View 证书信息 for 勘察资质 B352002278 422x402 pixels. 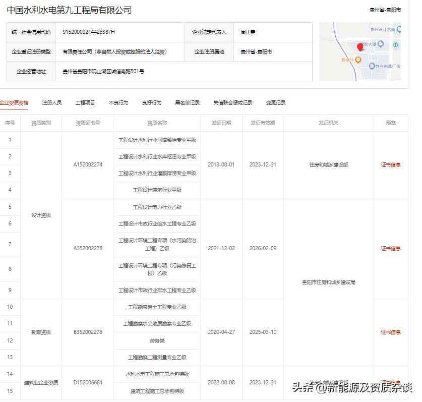[x=392, y=332]
